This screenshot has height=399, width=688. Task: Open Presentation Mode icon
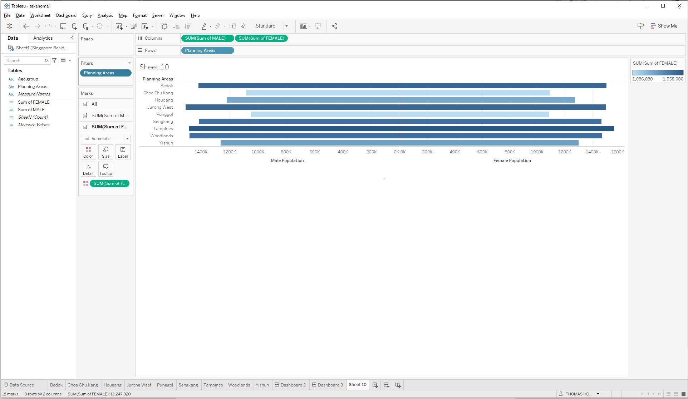click(x=318, y=26)
